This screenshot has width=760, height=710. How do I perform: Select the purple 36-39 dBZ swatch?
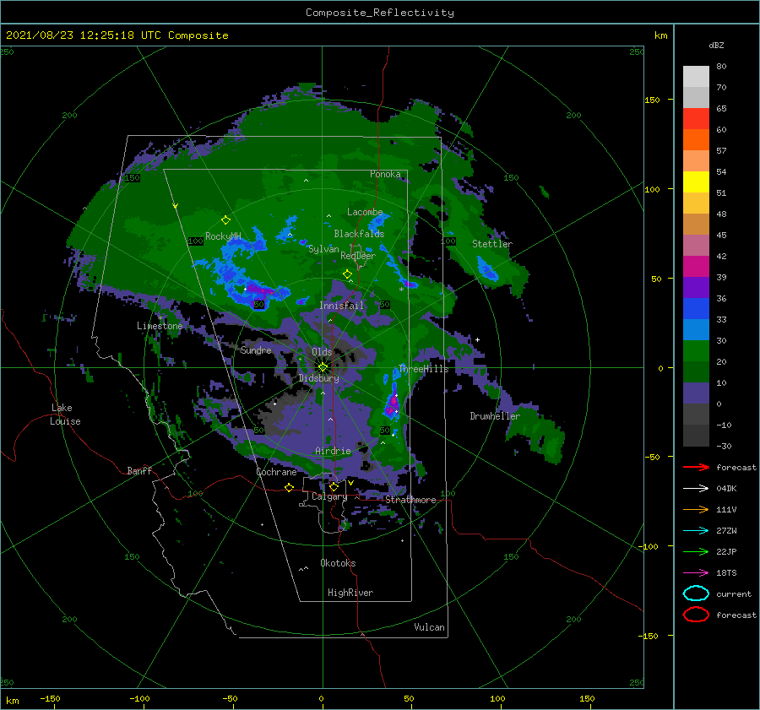pyautogui.click(x=696, y=287)
